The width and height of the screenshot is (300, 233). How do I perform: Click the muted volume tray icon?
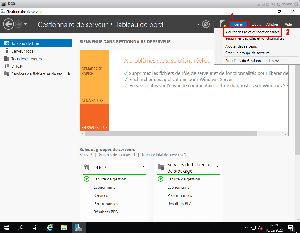coord(260,228)
